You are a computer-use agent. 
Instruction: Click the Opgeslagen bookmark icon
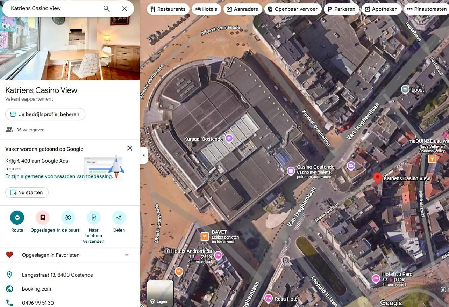tap(43, 218)
